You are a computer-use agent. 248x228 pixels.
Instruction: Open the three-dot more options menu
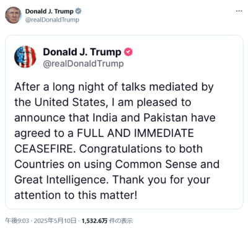point(239,11)
